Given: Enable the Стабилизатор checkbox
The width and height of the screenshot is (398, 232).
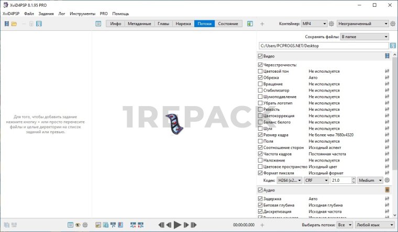Looking at the screenshot, I should [261, 90].
